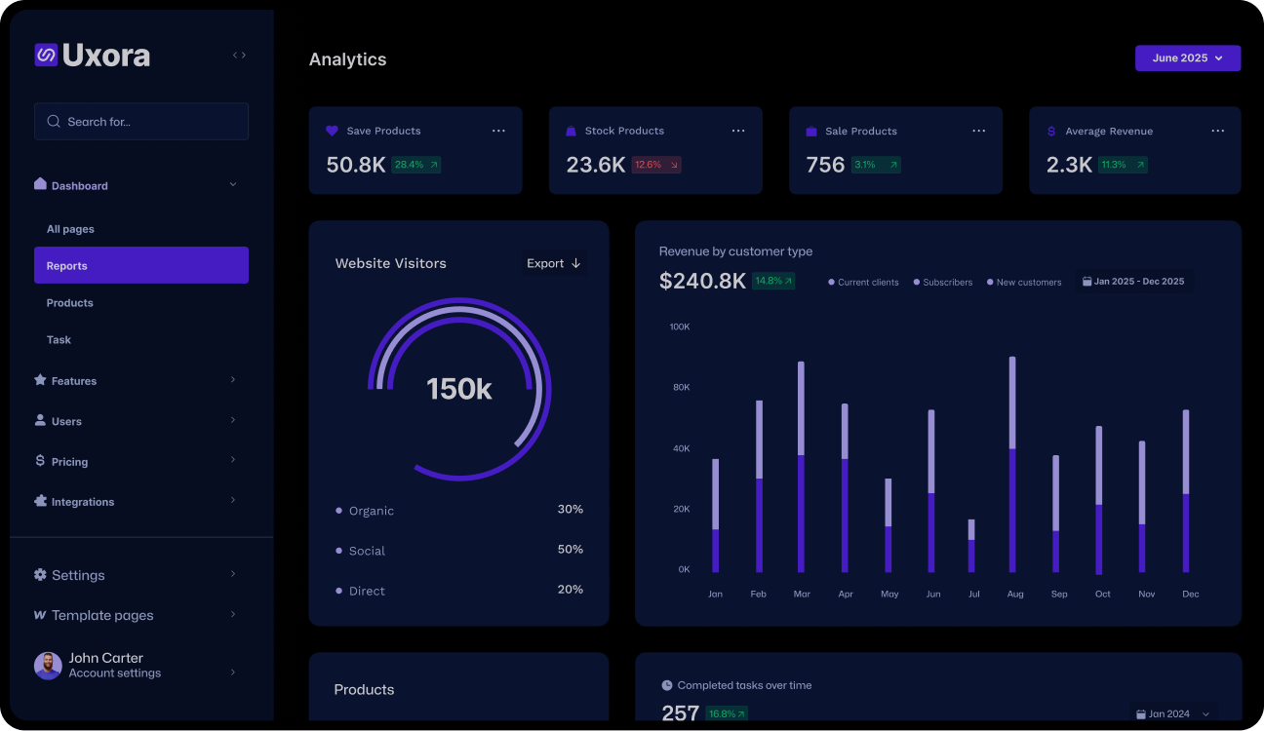Click the user icon next to Users

(x=39, y=420)
